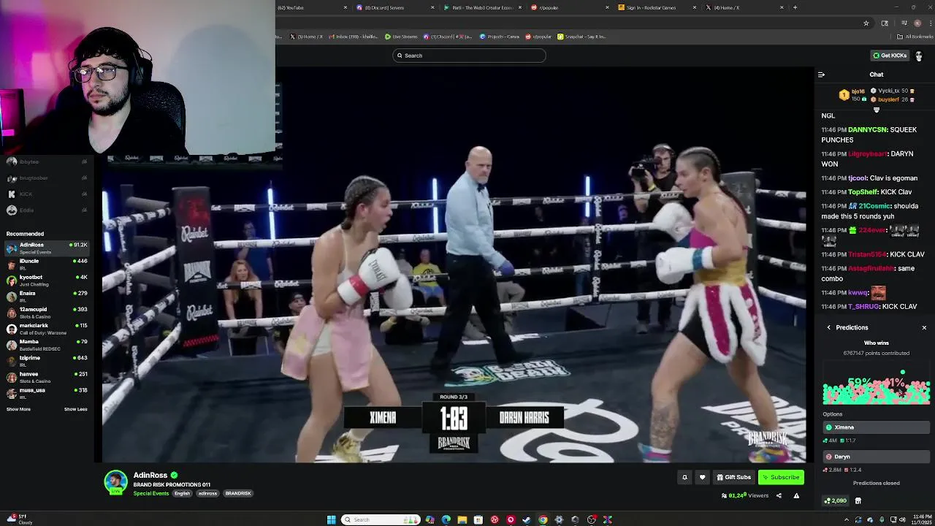Open Microsoft Edge from the taskbar

(446, 519)
